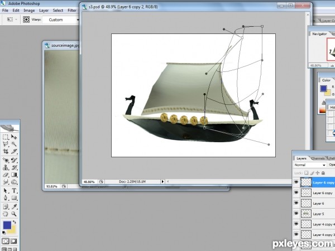Select the Path Selection tool
The height and width of the screenshot is (251, 335).
click(x=6, y=190)
